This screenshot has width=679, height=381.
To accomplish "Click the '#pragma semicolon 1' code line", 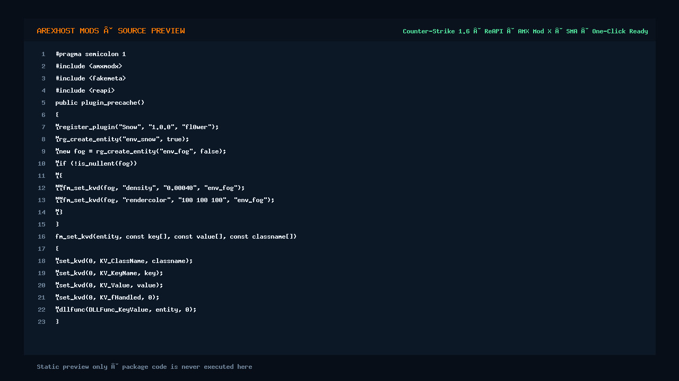I will [91, 54].
